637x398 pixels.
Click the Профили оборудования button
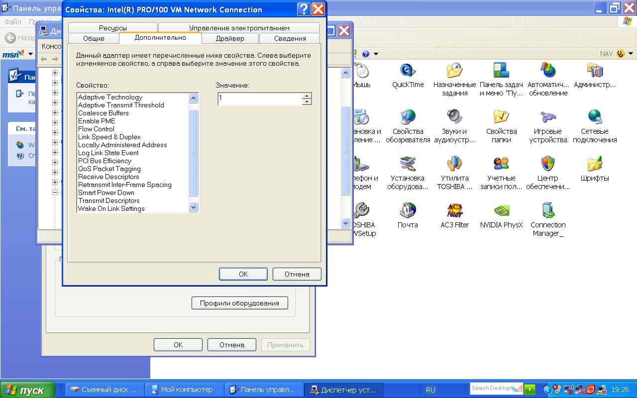239,303
